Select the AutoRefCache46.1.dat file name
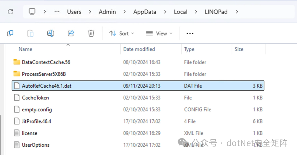The height and width of the screenshot is (155, 297). pyautogui.click(x=46, y=86)
